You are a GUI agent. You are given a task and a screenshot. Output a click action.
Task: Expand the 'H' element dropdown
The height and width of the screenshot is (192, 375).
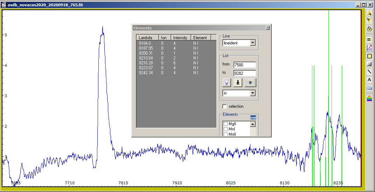pyautogui.click(x=252, y=93)
